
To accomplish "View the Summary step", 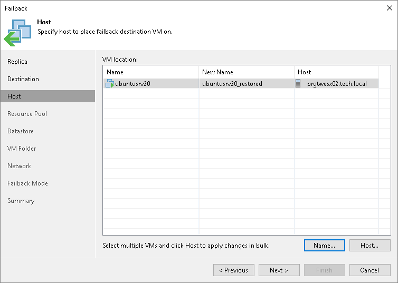I will pyautogui.click(x=21, y=201).
